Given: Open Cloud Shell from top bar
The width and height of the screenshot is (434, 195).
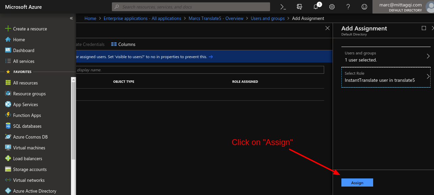Looking at the screenshot, I should tap(283, 7).
